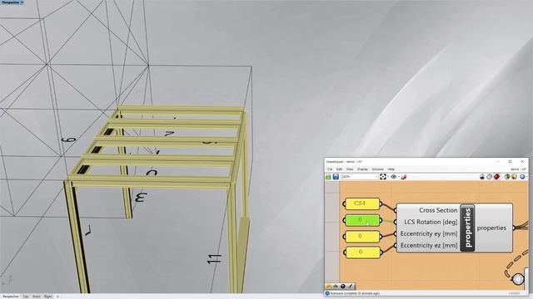Minimize the Grasshopper window
533x299 pixels.
(498, 162)
